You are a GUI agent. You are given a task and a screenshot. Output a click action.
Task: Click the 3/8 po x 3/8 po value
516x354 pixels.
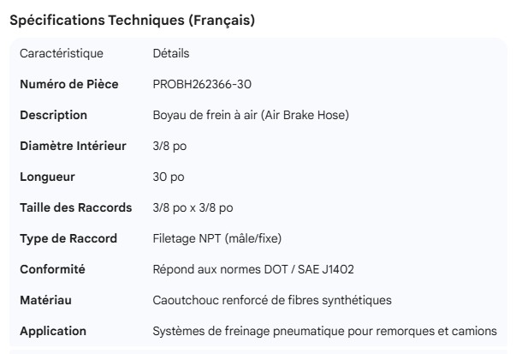(x=192, y=207)
